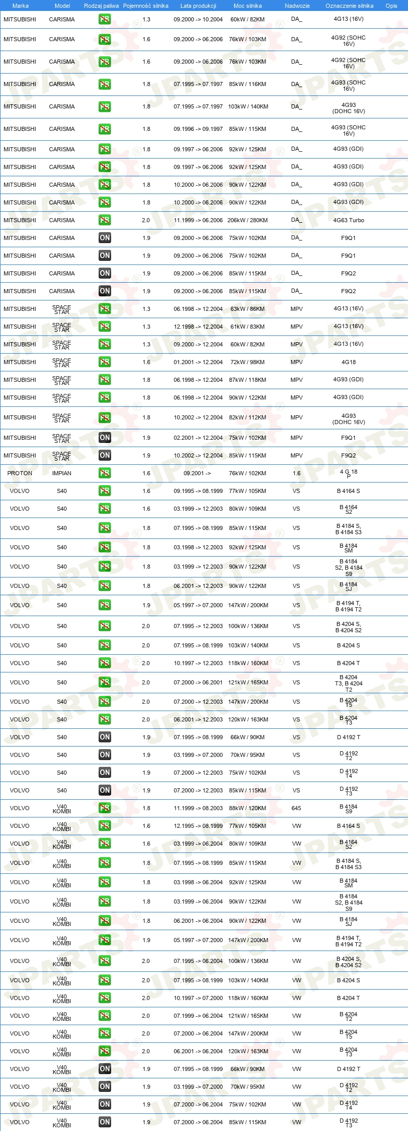Click the 82kW / 112KM power cell

click(x=247, y=418)
